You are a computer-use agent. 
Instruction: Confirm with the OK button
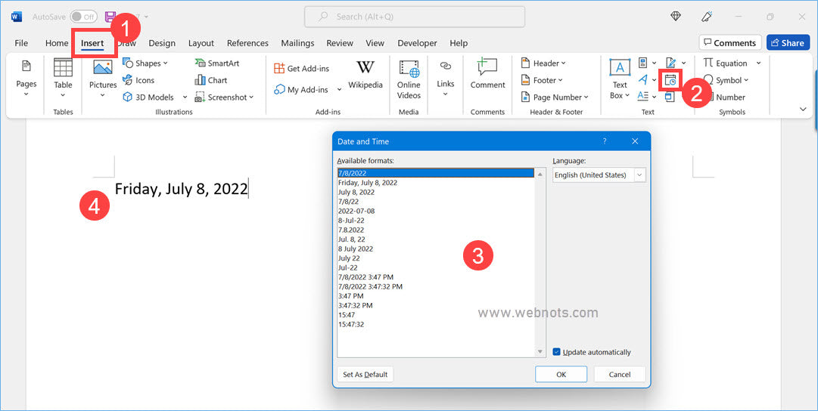pos(561,375)
